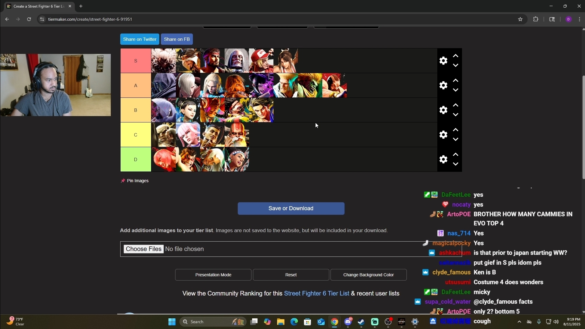View site information icon in address bar
Image resolution: width=585 pixels, height=329 pixels.
pos(42,19)
